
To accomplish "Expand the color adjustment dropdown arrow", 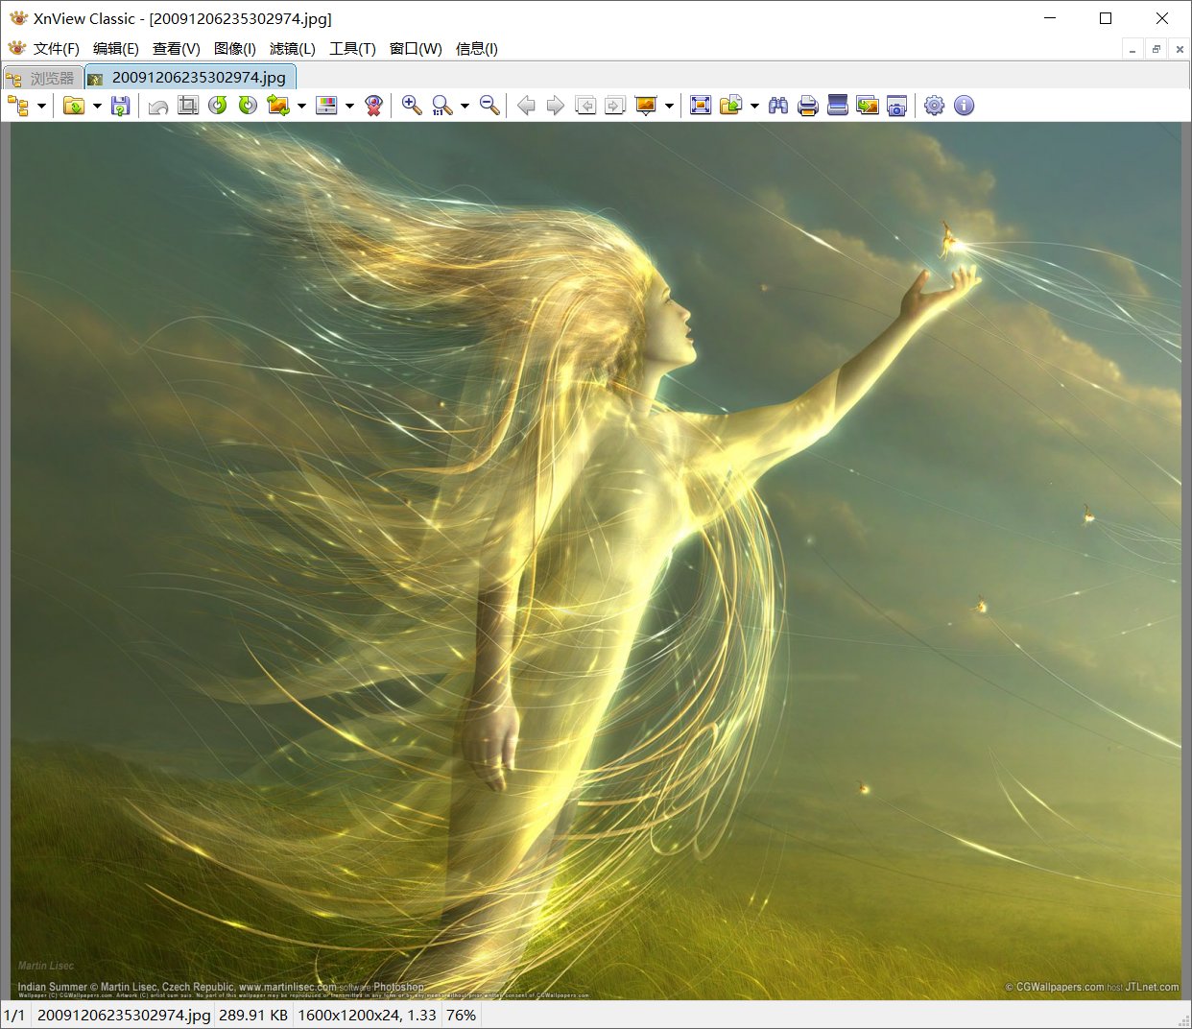I will pos(349,106).
